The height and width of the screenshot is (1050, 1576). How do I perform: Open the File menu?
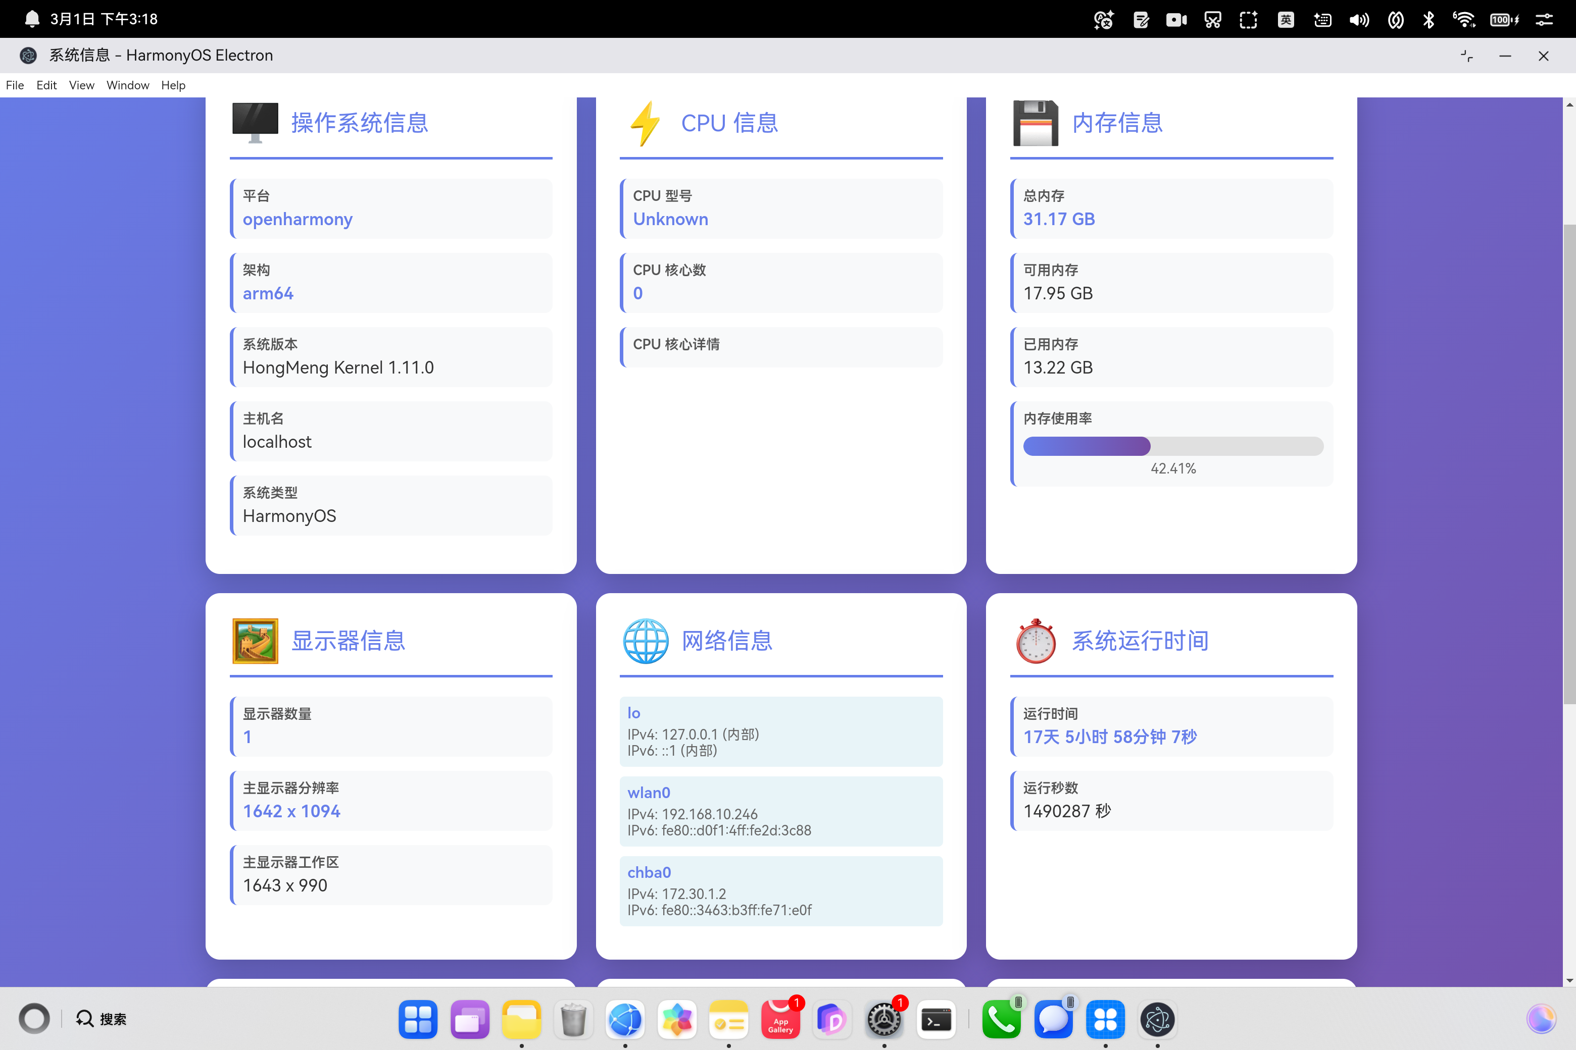(x=15, y=85)
